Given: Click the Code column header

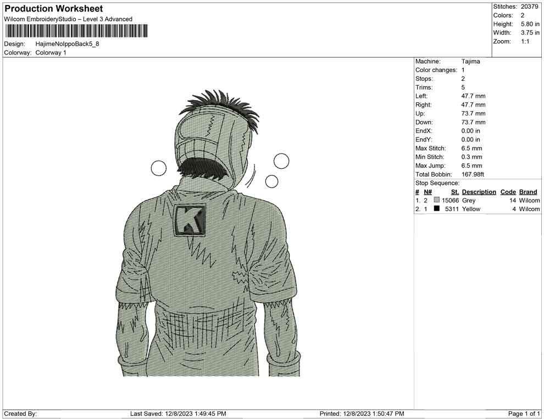Looking at the screenshot, I should [x=508, y=192].
